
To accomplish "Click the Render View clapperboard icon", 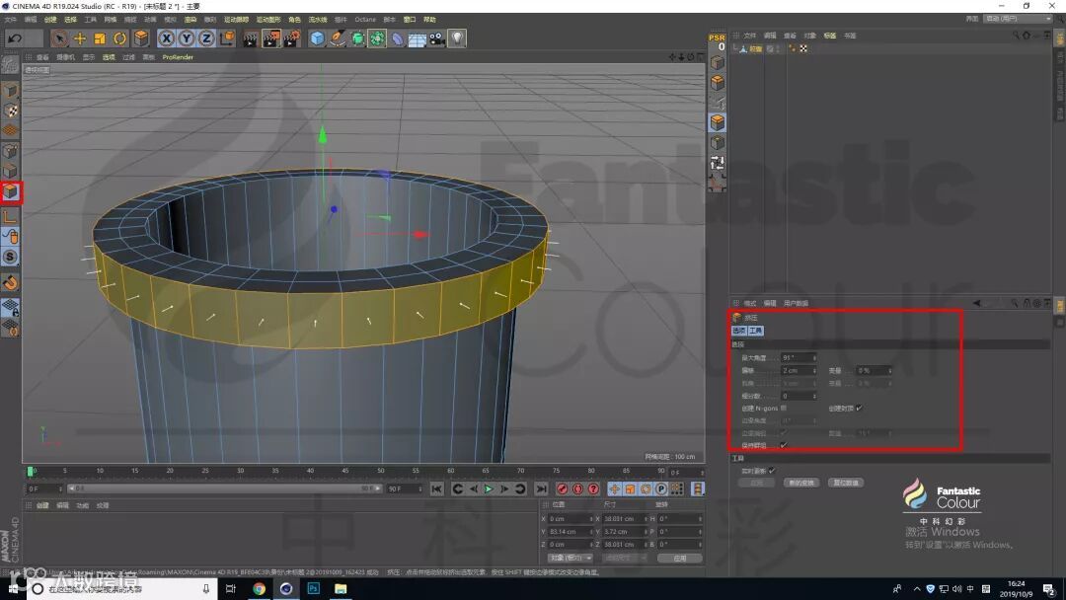I will pos(251,38).
